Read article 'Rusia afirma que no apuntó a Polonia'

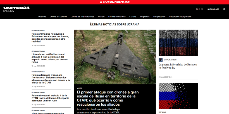coord(50,38)
